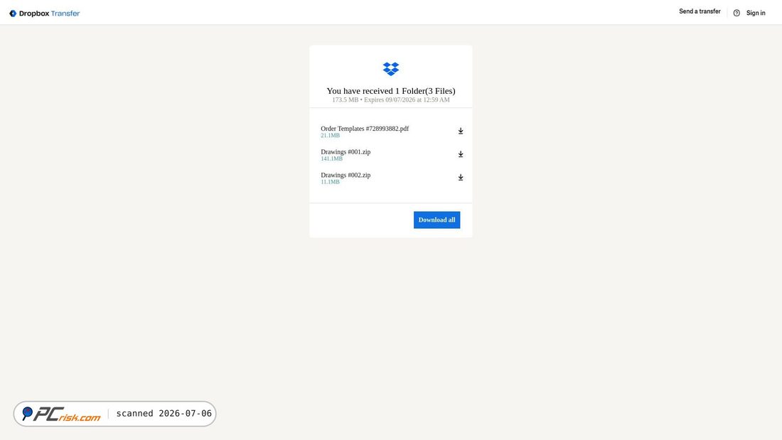Select the file name Drawings #002.zip

pos(346,175)
